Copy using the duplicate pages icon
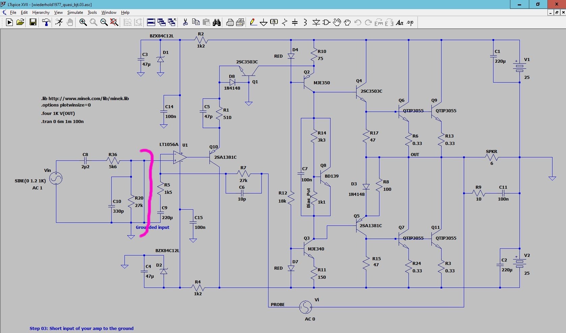Image resolution: width=566 pixels, height=333 pixels. click(x=196, y=22)
